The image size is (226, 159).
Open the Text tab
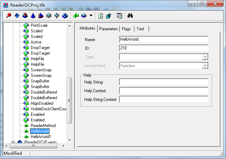140,29
